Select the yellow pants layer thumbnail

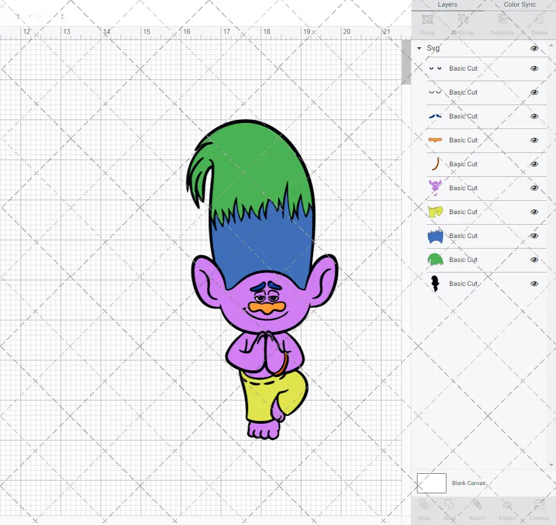point(435,212)
